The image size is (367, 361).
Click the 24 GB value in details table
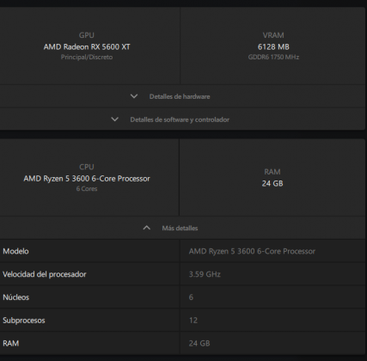pyautogui.click(x=199, y=343)
